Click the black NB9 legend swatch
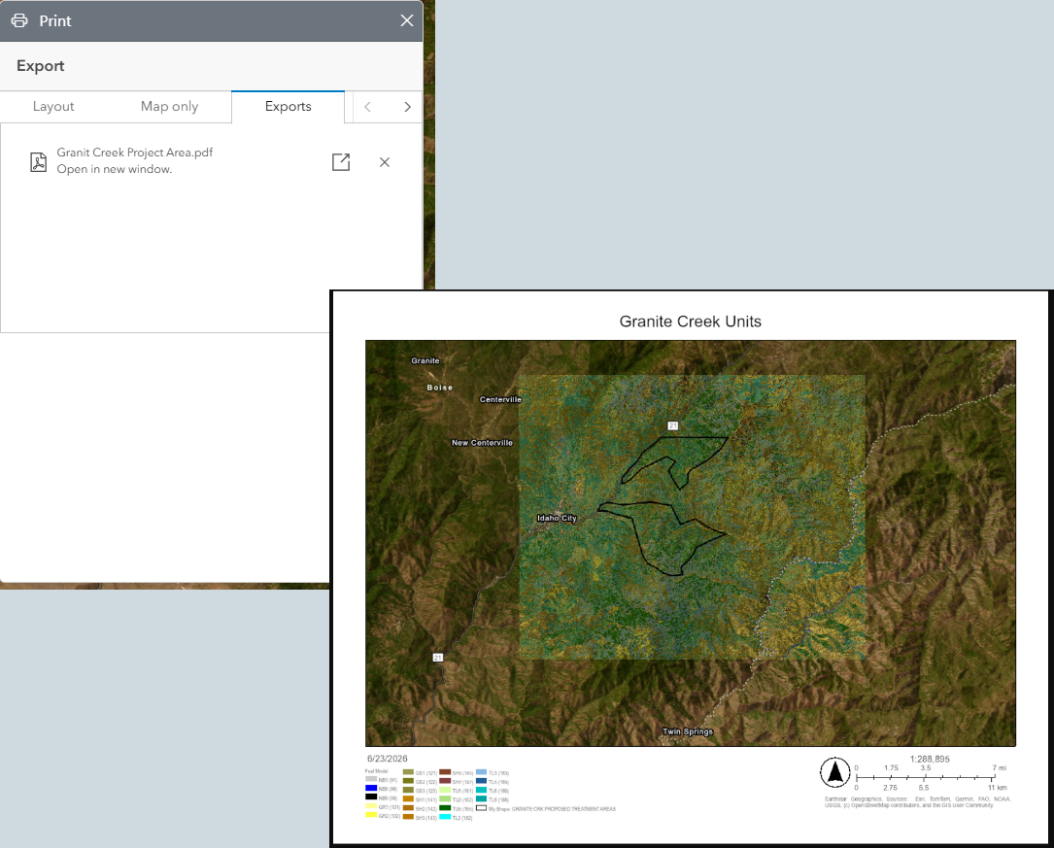The image size is (1054, 848). coord(371,797)
